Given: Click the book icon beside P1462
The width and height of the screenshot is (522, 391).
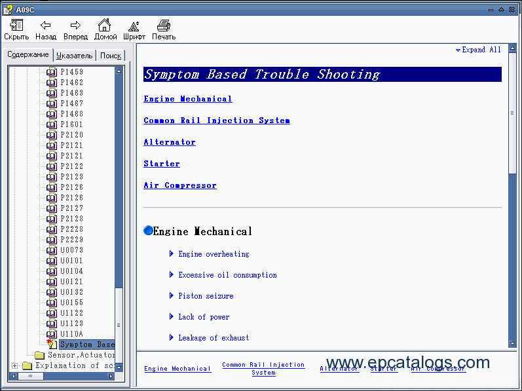Looking at the screenshot, I should point(52,82).
